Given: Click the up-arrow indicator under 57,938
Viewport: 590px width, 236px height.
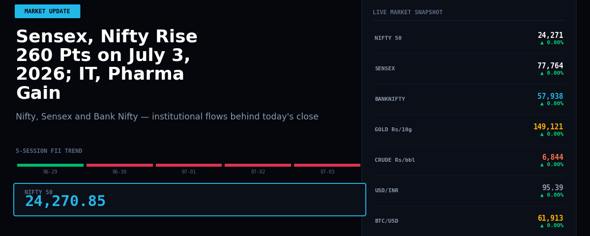Looking at the screenshot, I should [552, 104].
